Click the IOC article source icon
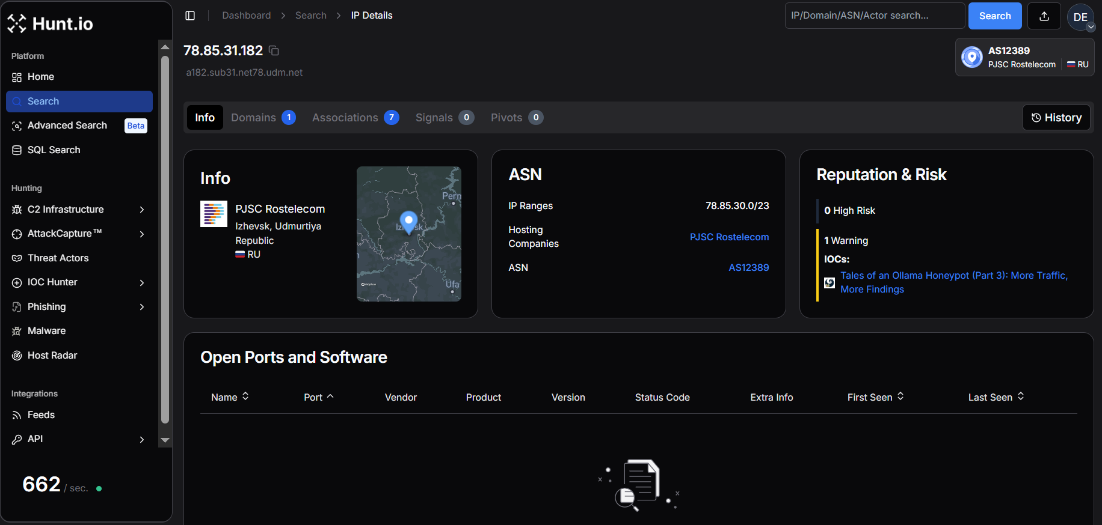1102x525 pixels. [830, 282]
